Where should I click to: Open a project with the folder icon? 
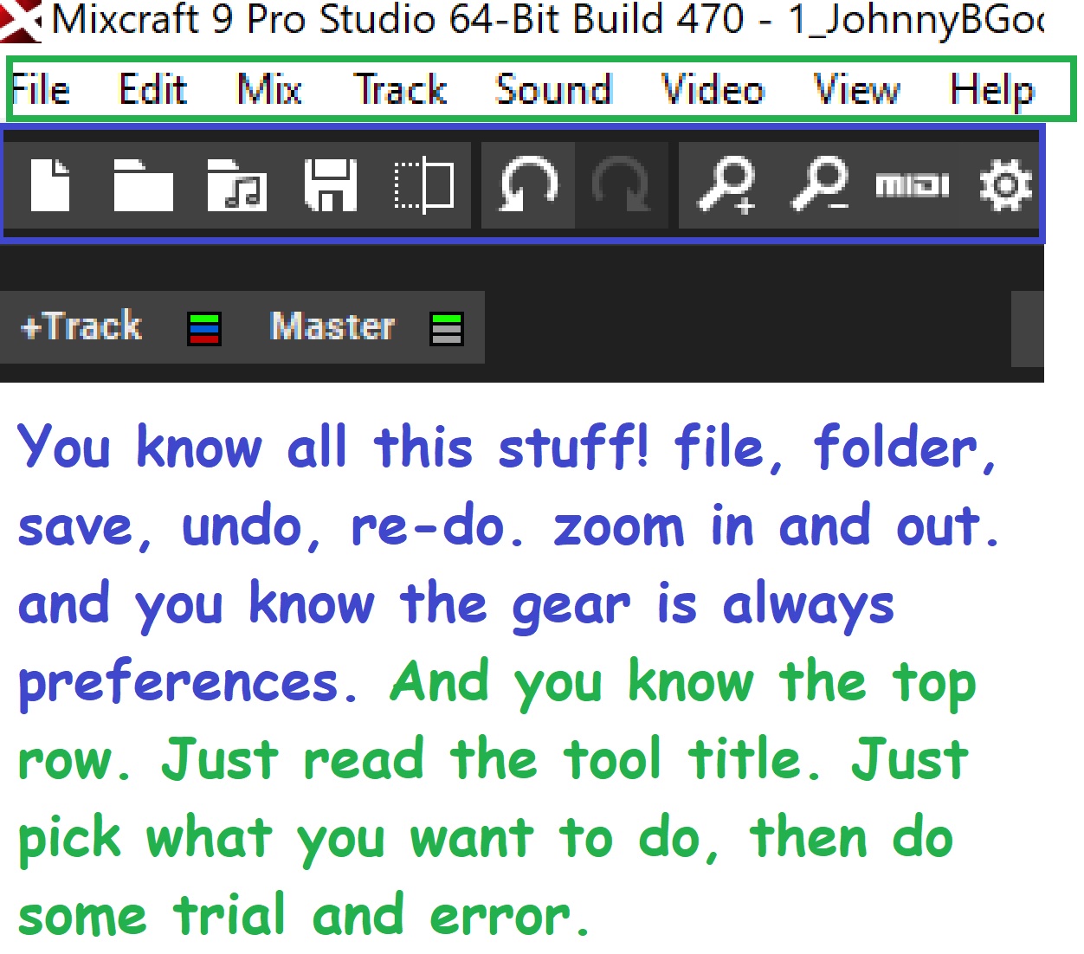143,185
